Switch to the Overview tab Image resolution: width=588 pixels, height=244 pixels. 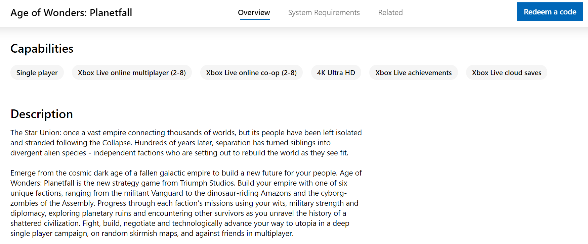click(x=254, y=13)
